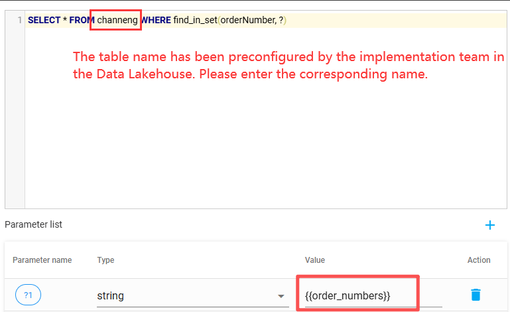Open the string type dropdown
The width and height of the screenshot is (510, 312).
click(x=186, y=295)
